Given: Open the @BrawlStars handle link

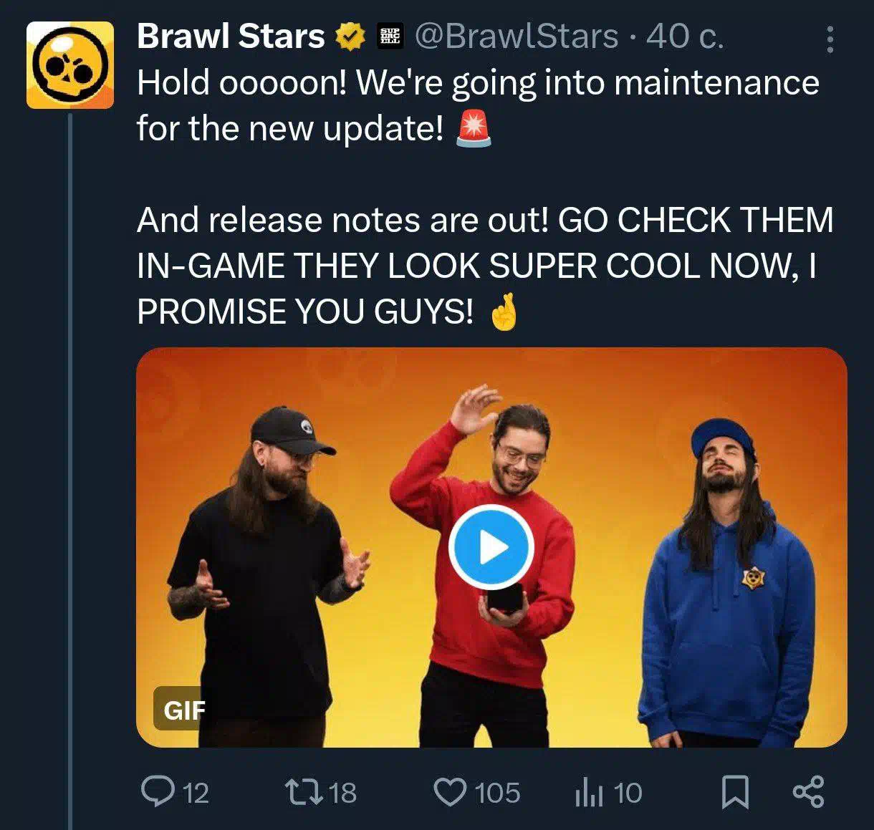Looking at the screenshot, I should [x=517, y=37].
